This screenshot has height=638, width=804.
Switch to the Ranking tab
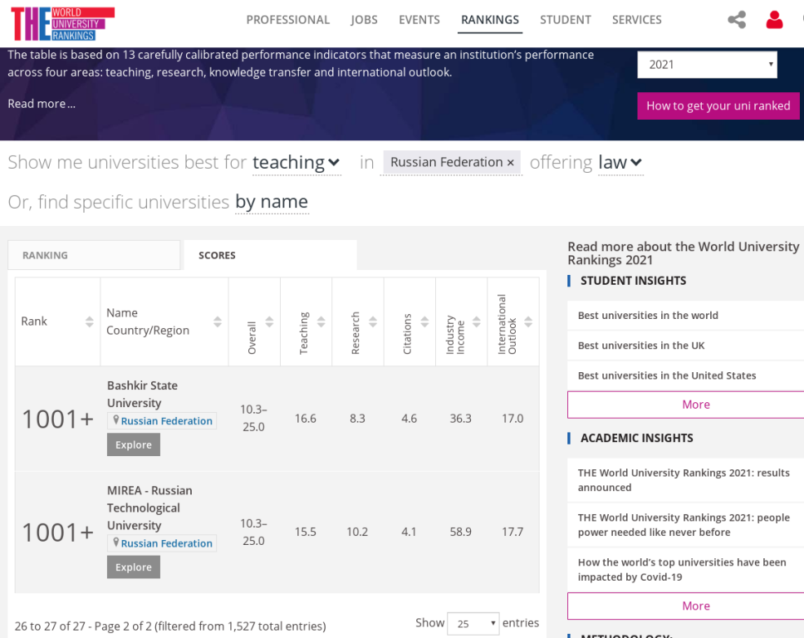94,255
